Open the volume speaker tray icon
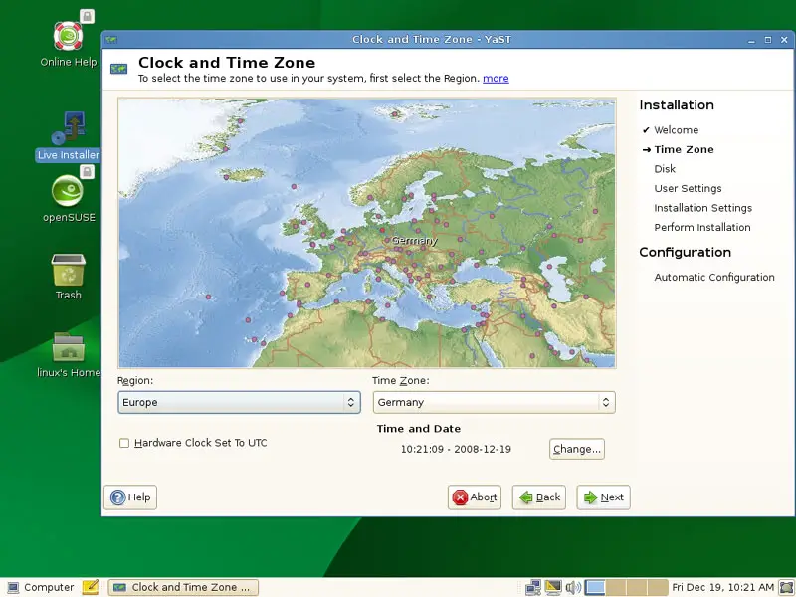This screenshot has width=796, height=597. [x=573, y=587]
